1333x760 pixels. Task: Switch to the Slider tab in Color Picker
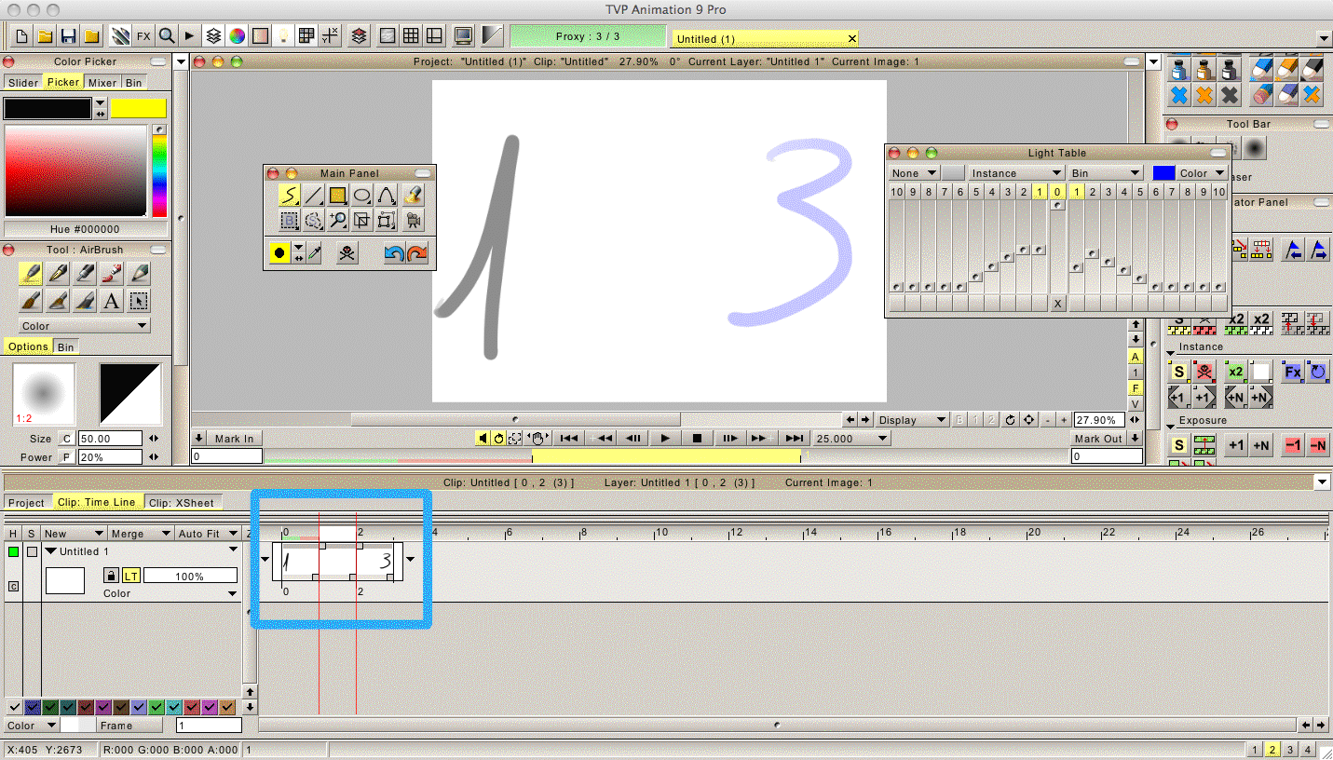click(x=23, y=82)
